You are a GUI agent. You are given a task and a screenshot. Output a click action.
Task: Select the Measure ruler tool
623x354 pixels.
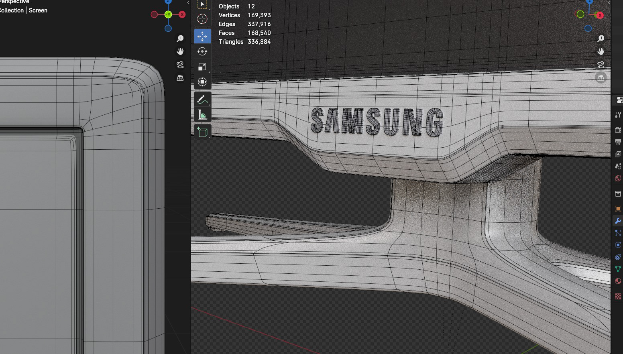pyautogui.click(x=202, y=115)
